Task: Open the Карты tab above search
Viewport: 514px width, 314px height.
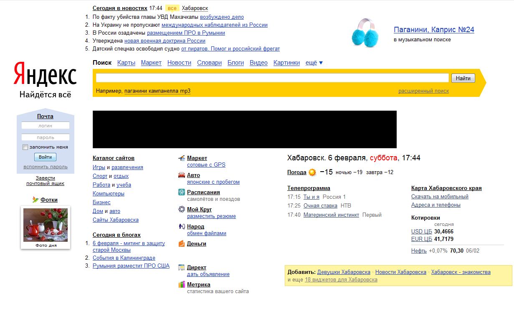Action: point(126,63)
